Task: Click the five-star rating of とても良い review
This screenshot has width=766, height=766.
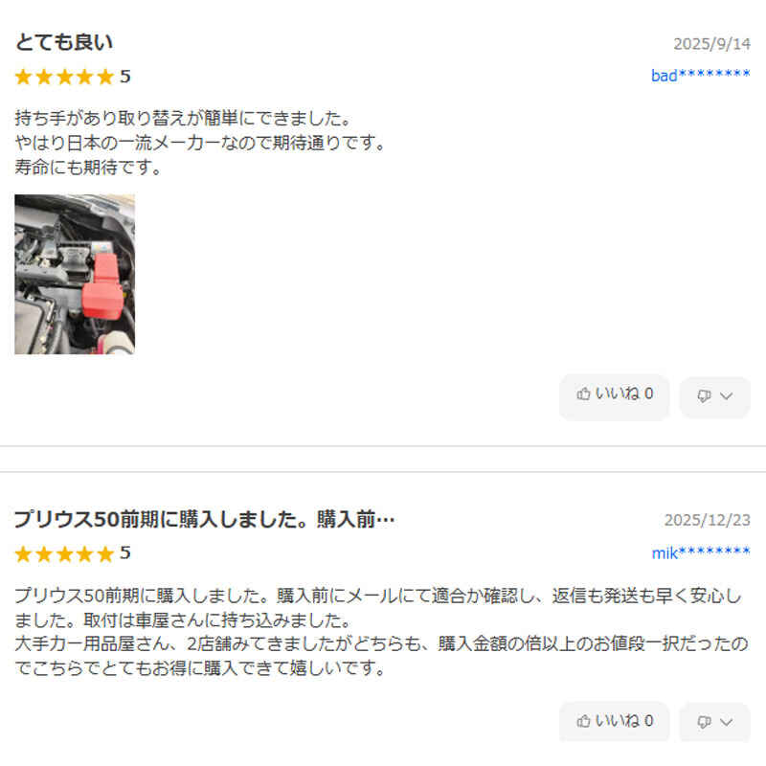Action: tap(73, 77)
